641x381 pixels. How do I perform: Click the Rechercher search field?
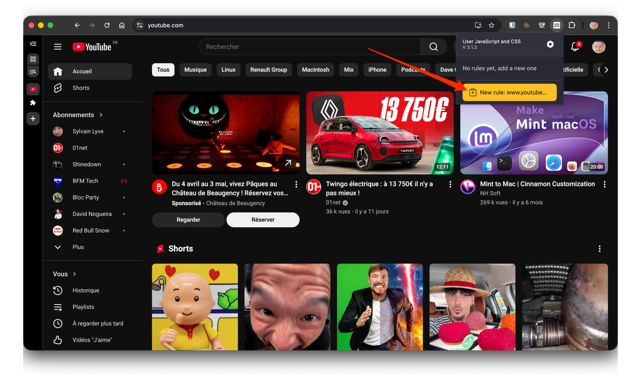pyautogui.click(x=310, y=47)
